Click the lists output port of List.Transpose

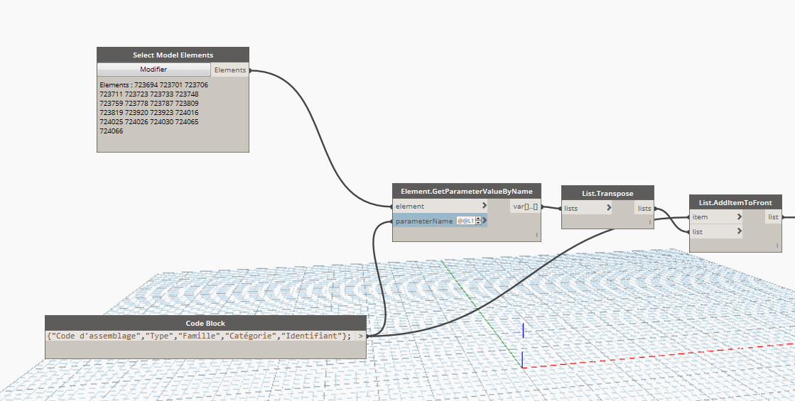point(644,208)
